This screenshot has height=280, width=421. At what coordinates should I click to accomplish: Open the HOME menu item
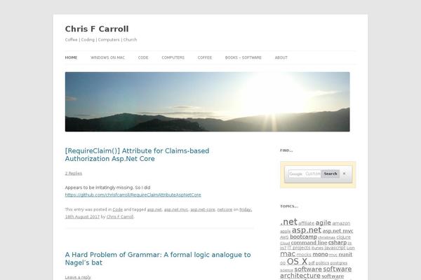click(x=71, y=57)
